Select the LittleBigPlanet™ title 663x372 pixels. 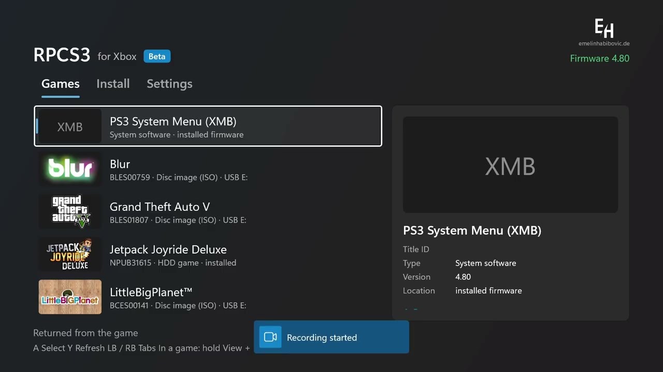pyautogui.click(x=151, y=292)
